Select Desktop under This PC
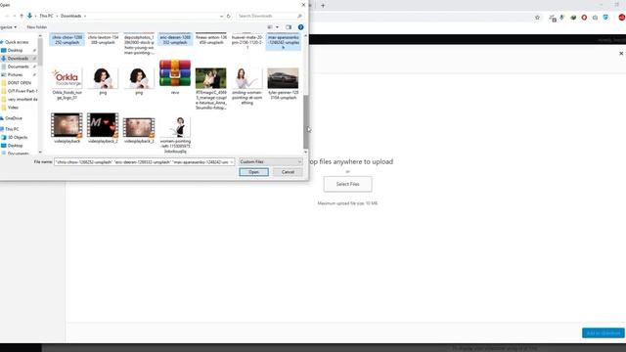 16,146
